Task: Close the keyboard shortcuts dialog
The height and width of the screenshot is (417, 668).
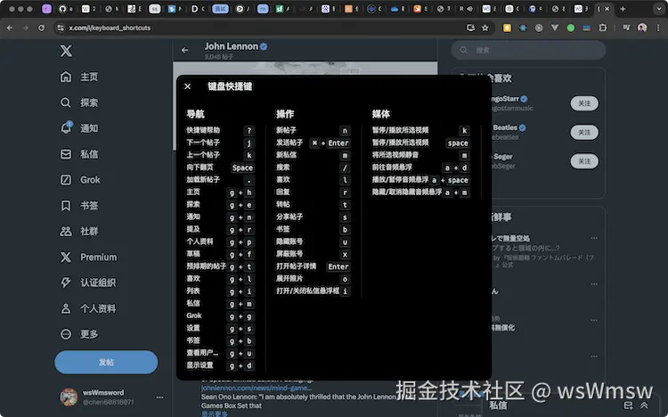Action: click(x=187, y=86)
